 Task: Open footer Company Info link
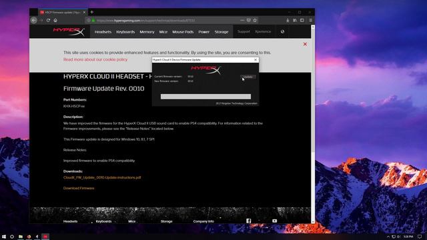click(x=203, y=221)
